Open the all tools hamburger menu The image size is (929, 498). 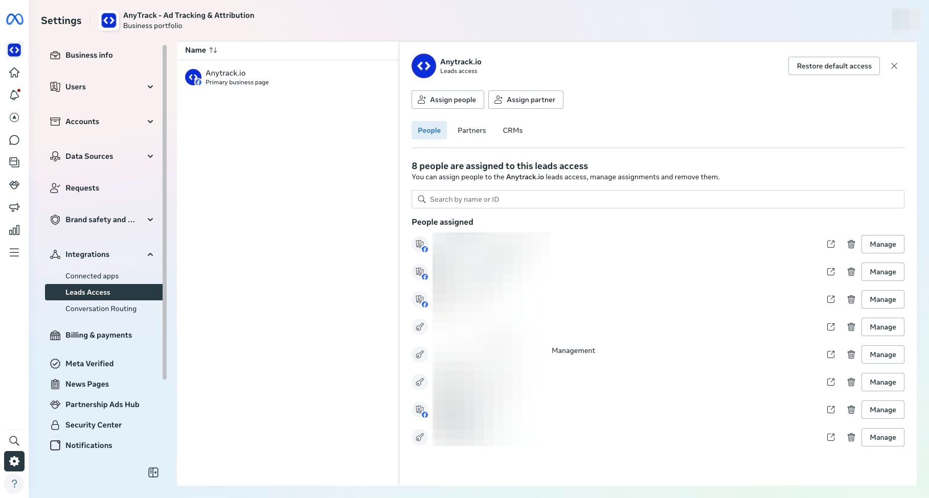(x=14, y=252)
